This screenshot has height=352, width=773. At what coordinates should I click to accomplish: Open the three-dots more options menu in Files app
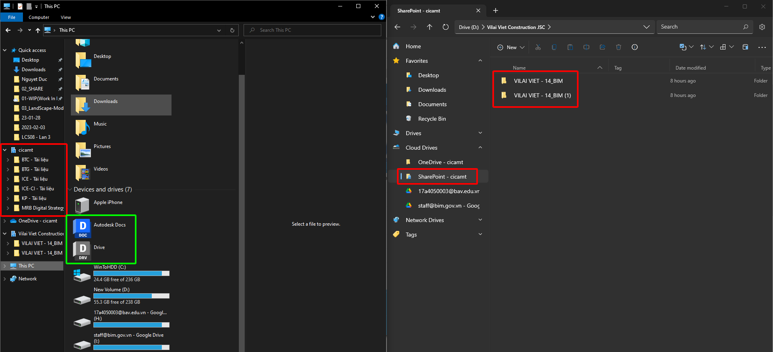[762, 47]
